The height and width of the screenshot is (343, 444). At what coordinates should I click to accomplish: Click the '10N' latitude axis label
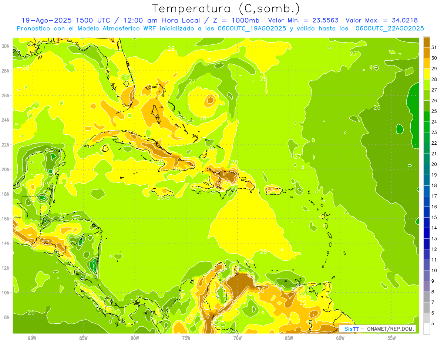6,293
